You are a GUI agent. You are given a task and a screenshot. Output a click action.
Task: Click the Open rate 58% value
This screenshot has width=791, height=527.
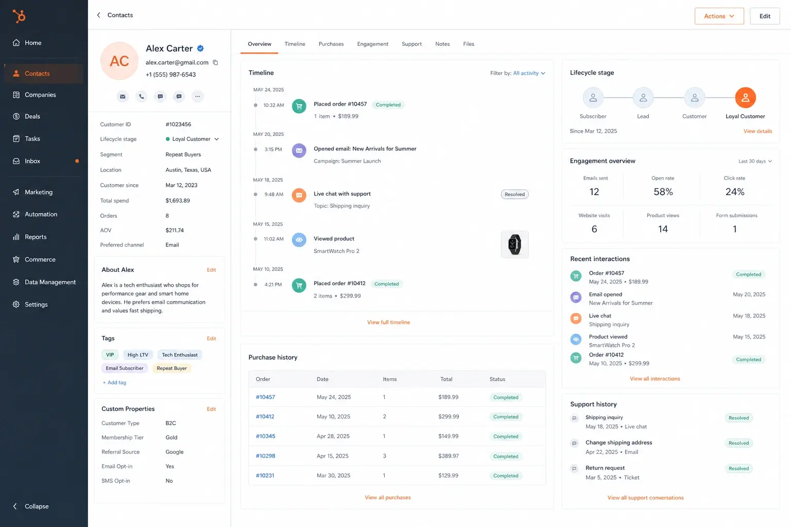[663, 192]
